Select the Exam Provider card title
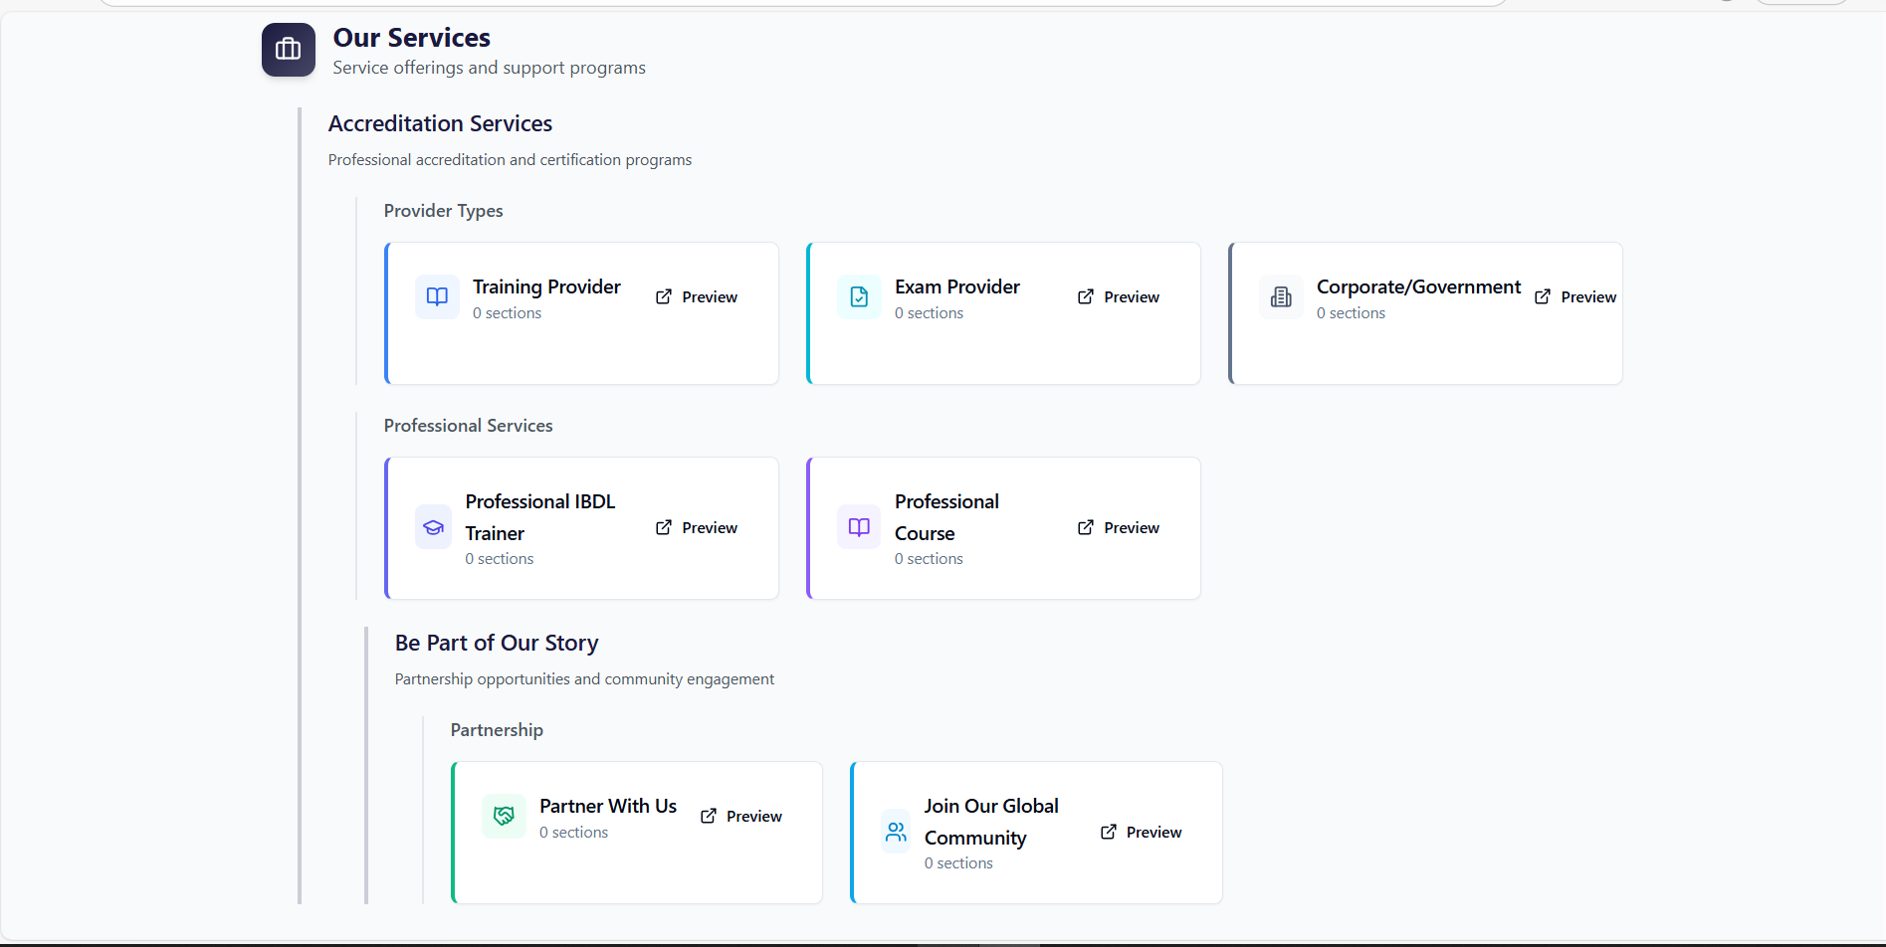The width and height of the screenshot is (1886, 947). (956, 286)
